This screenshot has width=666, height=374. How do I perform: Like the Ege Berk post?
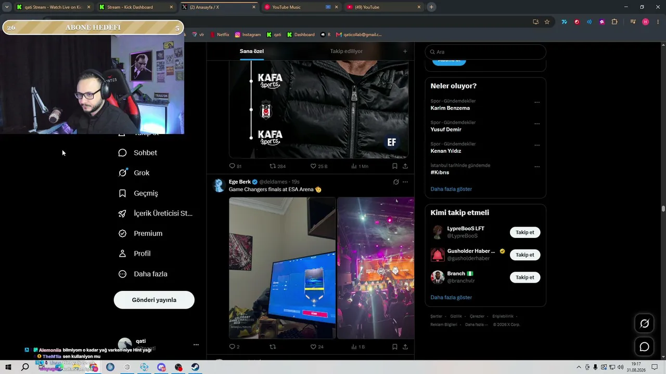[313, 346]
